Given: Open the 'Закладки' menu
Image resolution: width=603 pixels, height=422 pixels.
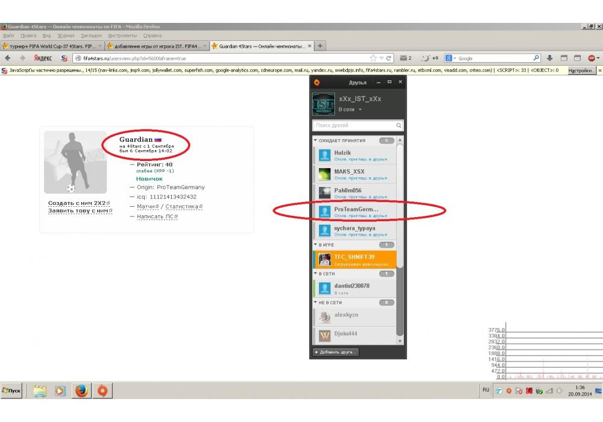Looking at the screenshot, I should coord(90,36).
